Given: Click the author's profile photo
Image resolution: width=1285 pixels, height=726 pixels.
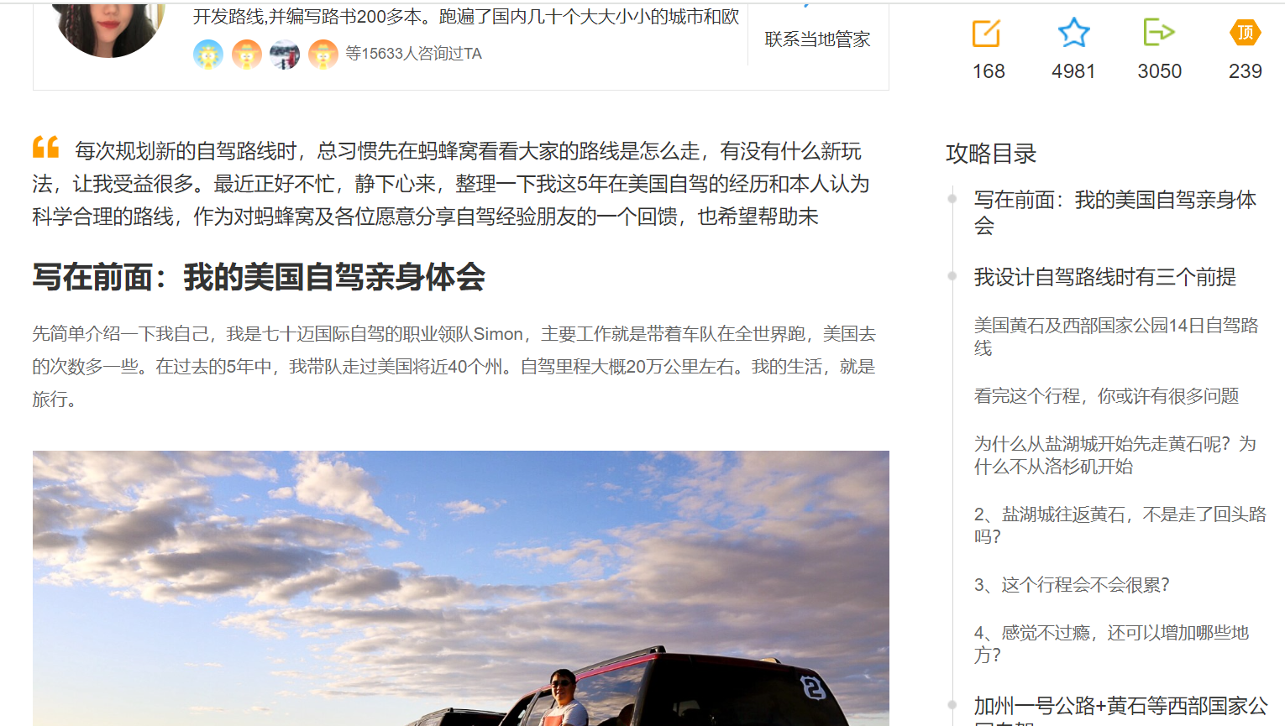Looking at the screenshot, I should (x=108, y=24).
